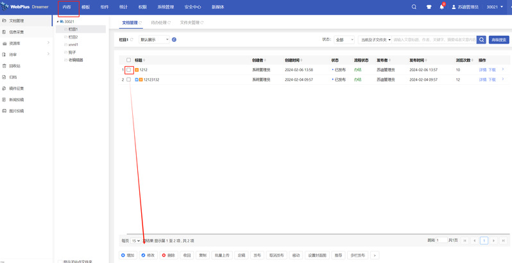
Task: Click the 文档管理 folder icon in sidebar
Action: coord(4,21)
